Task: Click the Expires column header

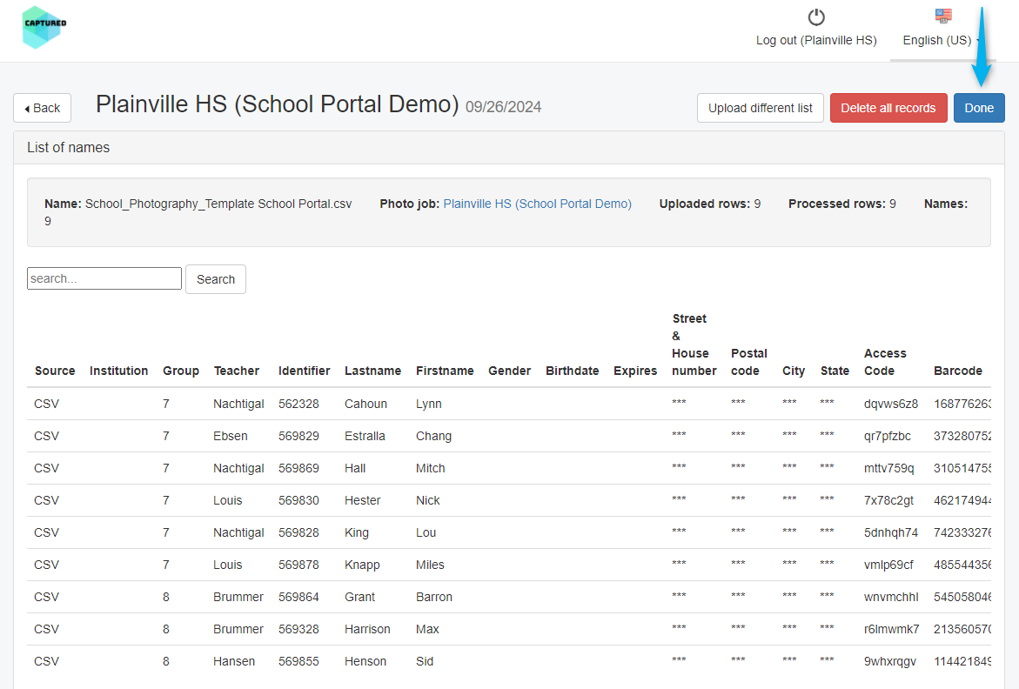Action: point(635,371)
